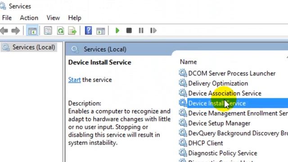
Task: Click the Refresh toolbar icon
Action: [x=60, y=31]
